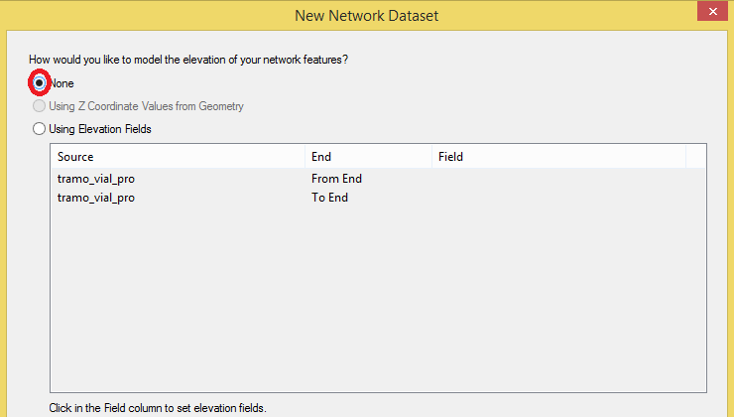Click the From End cell
Viewport: 734px width, 417px height.
(x=337, y=179)
